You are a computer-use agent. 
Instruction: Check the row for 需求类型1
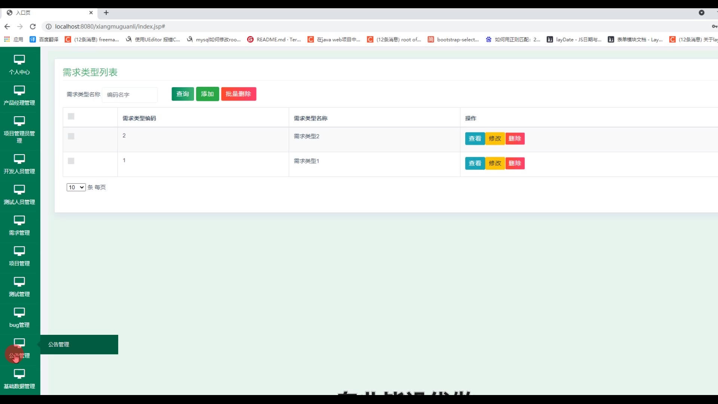click(71, 161)
